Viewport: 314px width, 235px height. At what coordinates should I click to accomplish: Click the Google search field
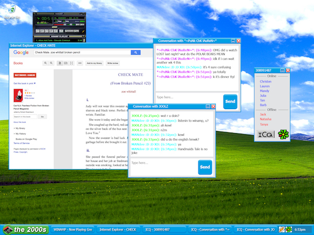82,52
